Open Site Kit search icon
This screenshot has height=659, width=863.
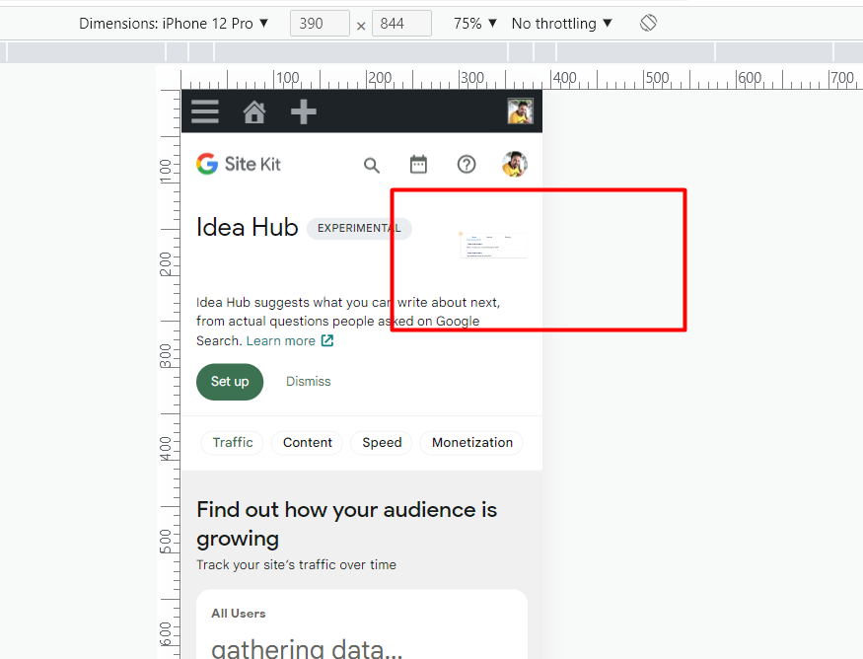[x=372, y=165]
